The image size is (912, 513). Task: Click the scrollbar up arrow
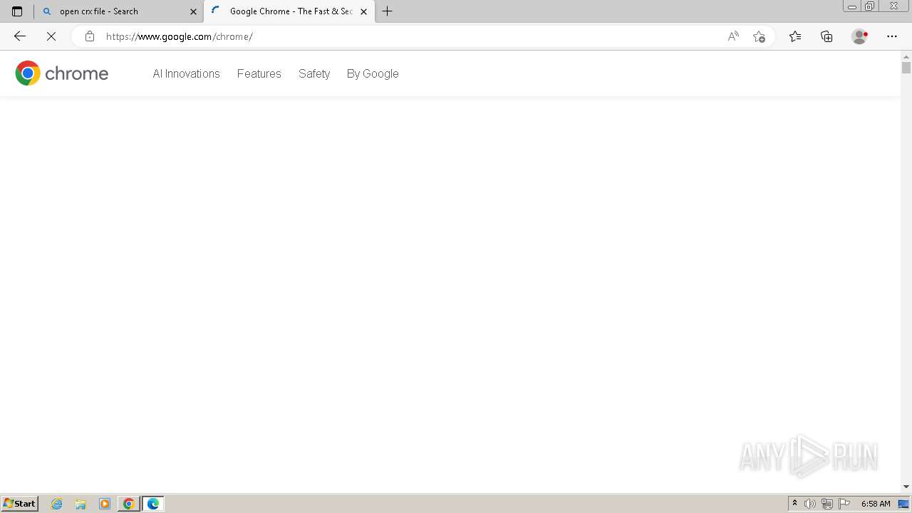(x=906, y=56)
